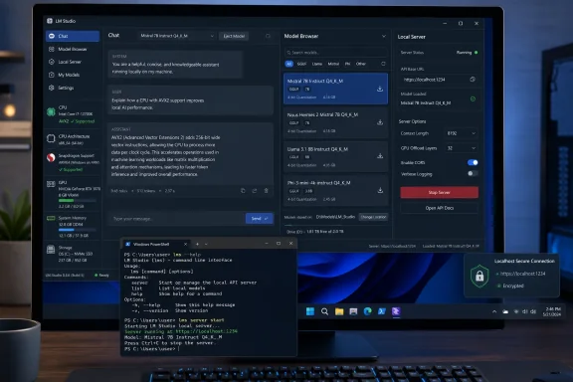Expand the Context Length dropdown

point(462,133)
